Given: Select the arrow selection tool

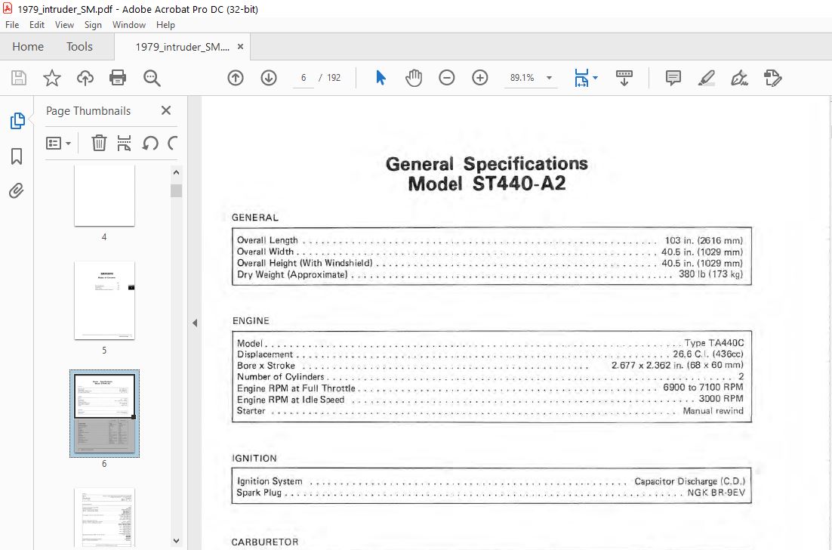Looking at the screenshot, I should 381,78.
